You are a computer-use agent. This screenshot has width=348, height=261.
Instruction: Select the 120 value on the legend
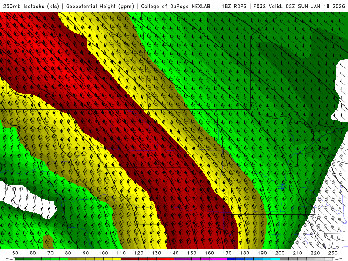[139, 253]
